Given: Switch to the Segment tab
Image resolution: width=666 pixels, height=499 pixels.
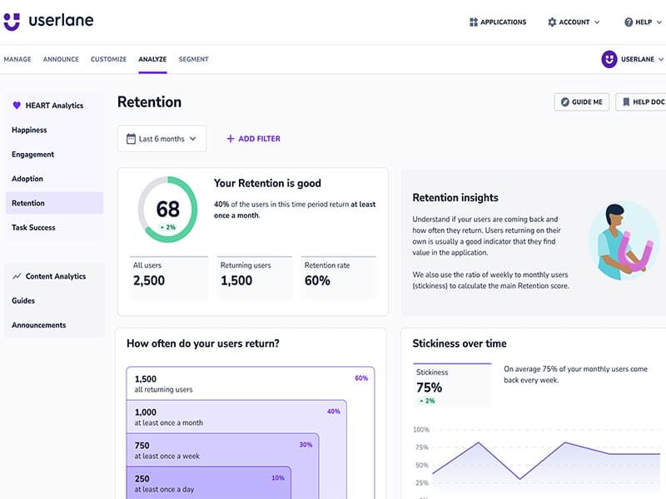Looking at the screenshot, I should (193, 59).
